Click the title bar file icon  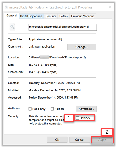click(x=6, y=7)
